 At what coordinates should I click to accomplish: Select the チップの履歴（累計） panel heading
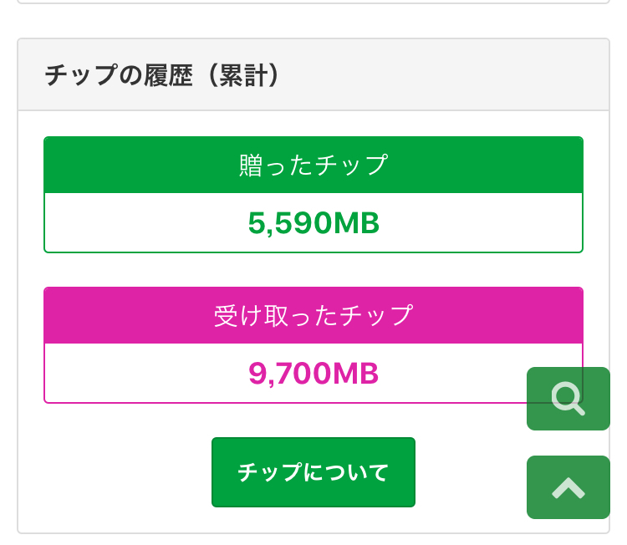tap(162, 75)
